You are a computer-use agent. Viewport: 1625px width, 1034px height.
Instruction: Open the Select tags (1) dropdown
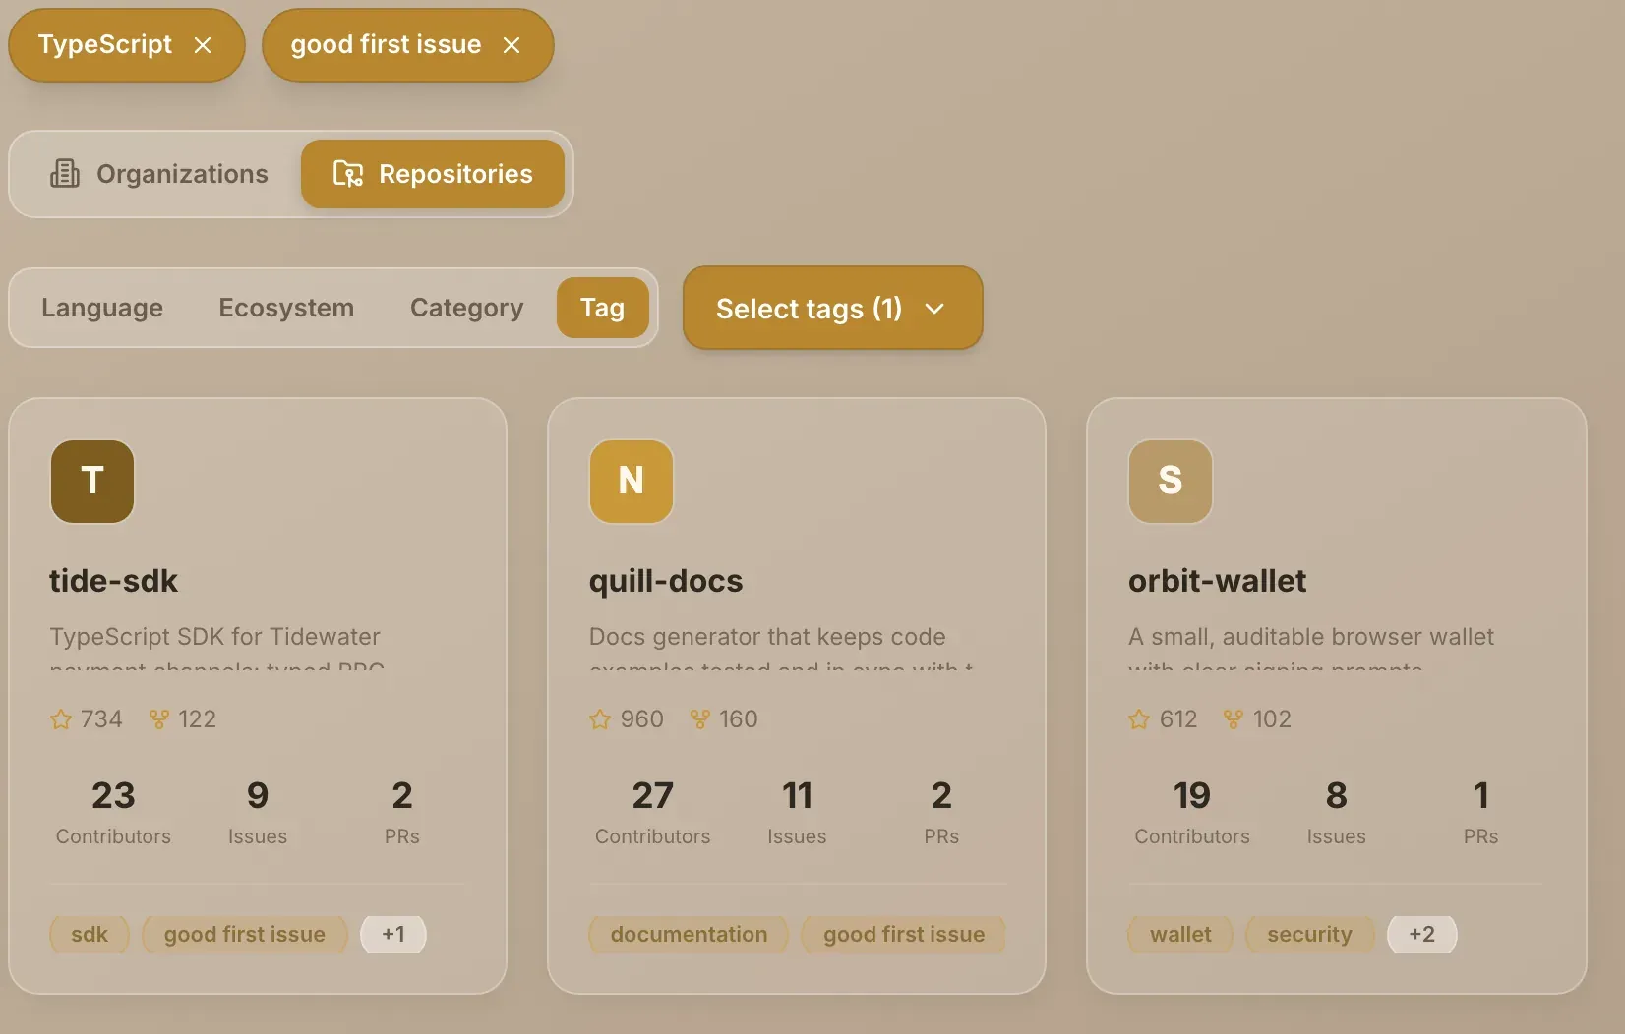click(x=833, y=308)
